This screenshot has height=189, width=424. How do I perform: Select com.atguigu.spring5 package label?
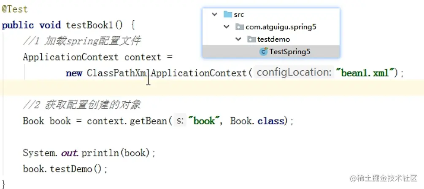pyautogui.click(x=281, y=27)
